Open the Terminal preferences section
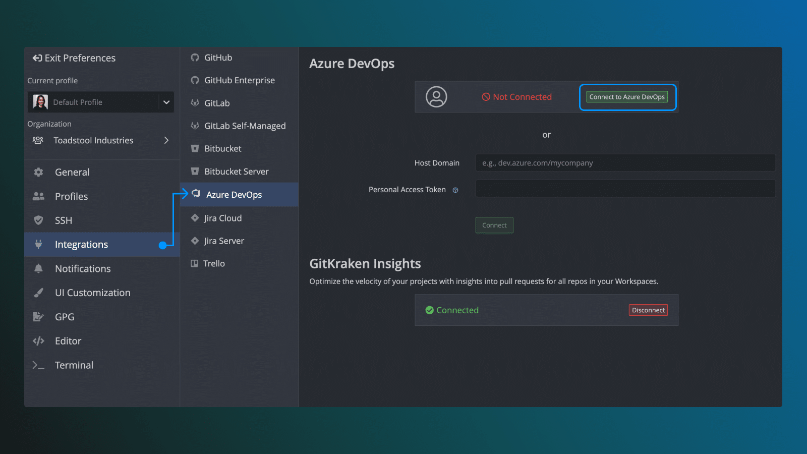This screenshot has width=807, height=454. tap(102, 365)
